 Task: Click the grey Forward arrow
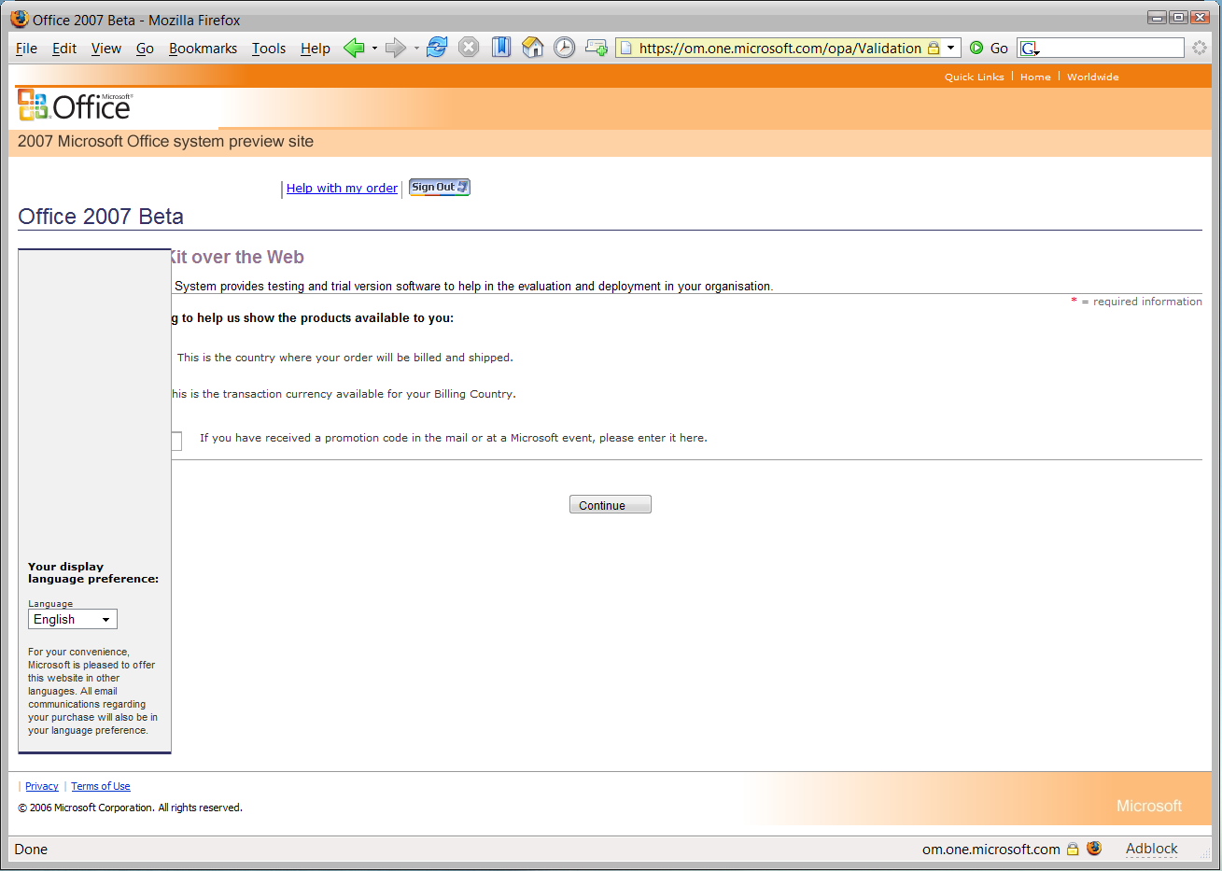pos(396,48)
